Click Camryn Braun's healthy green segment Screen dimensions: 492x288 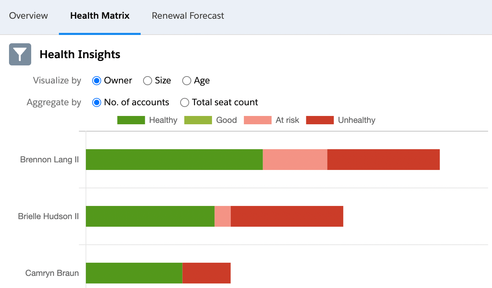tap(134, 273)
